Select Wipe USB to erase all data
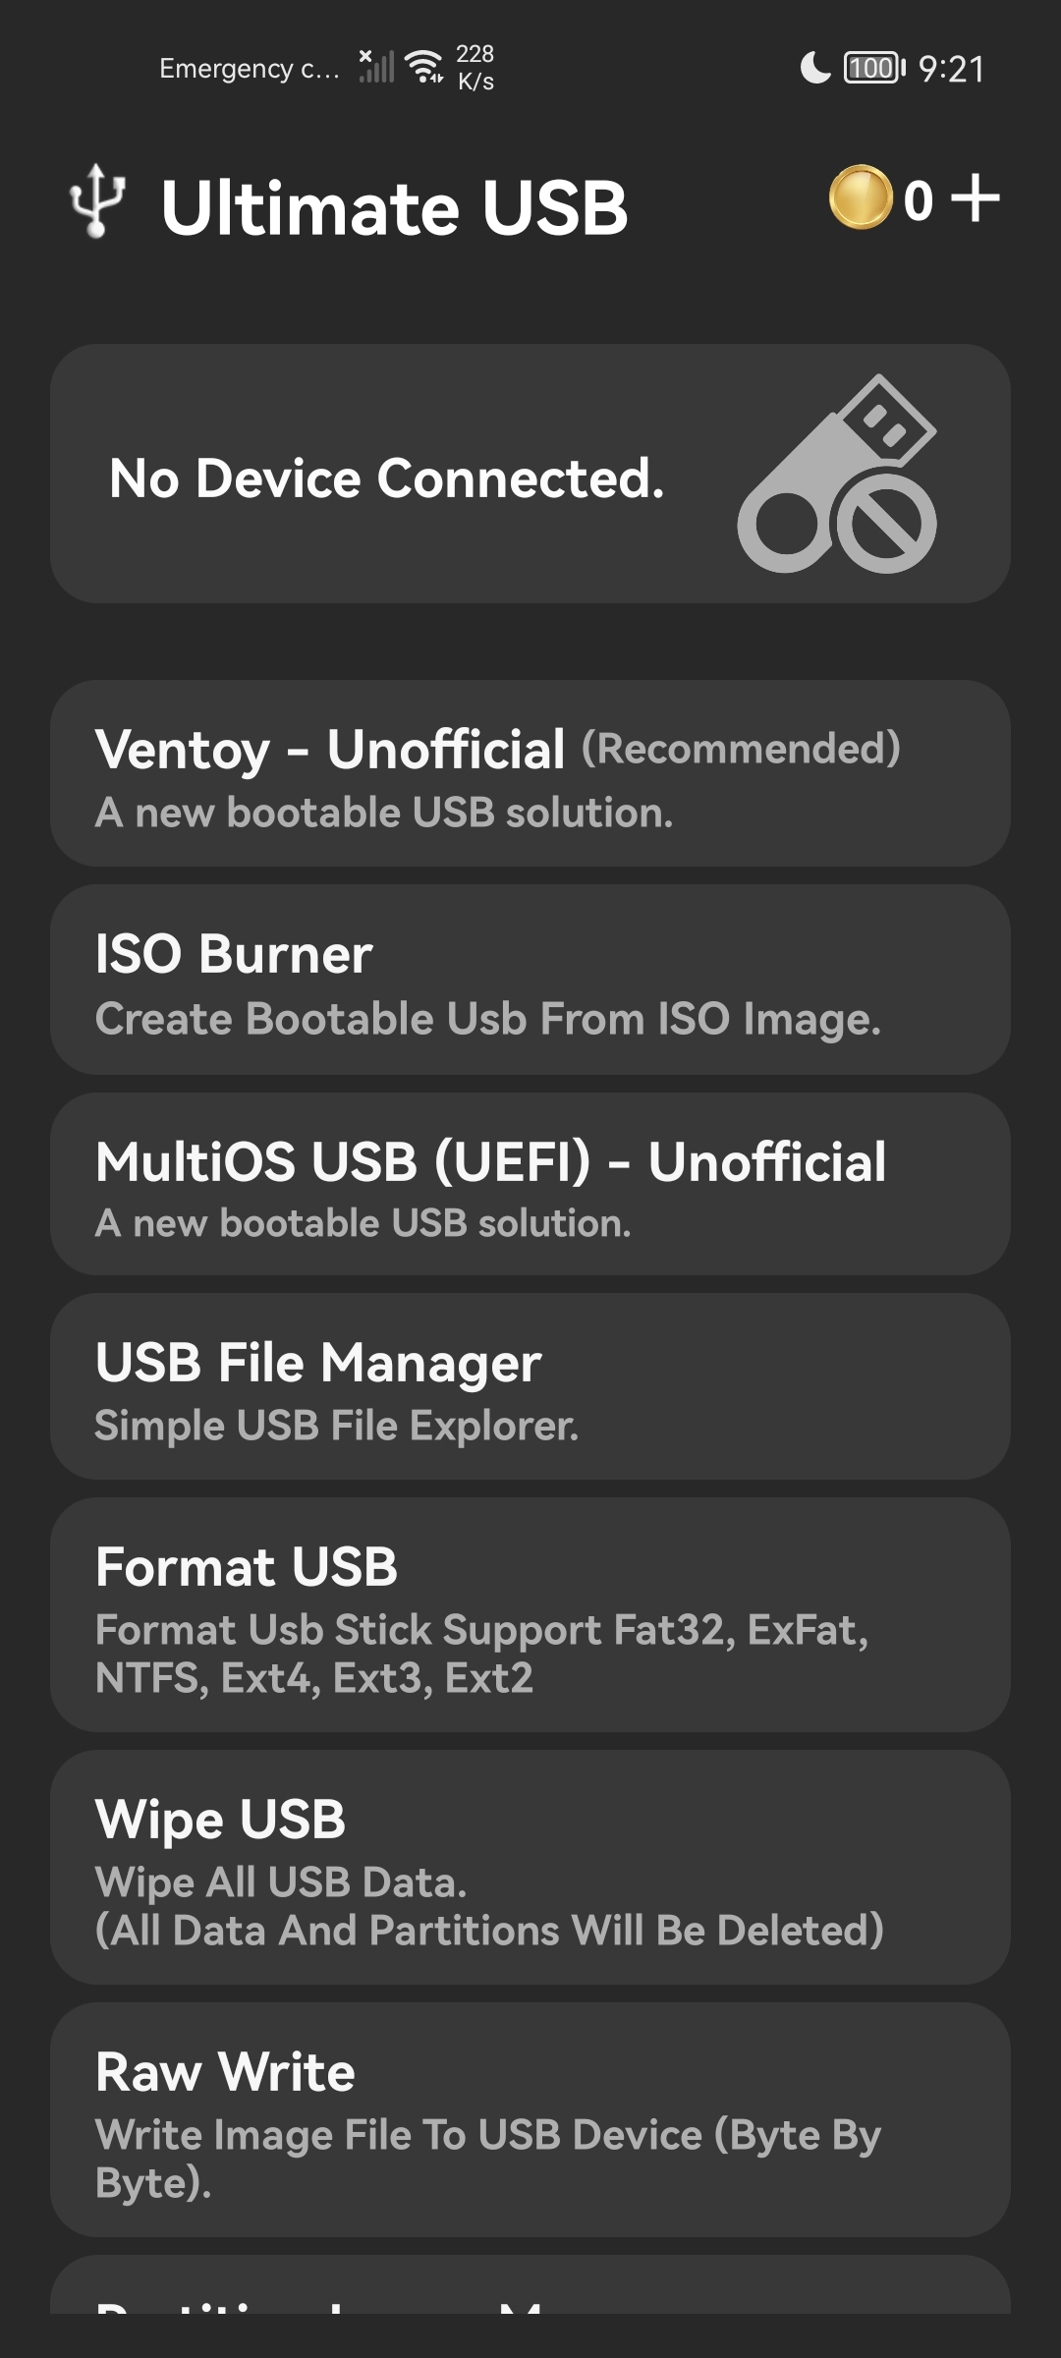The width and height of the screenshot is (1061, 2358). 530,1867
